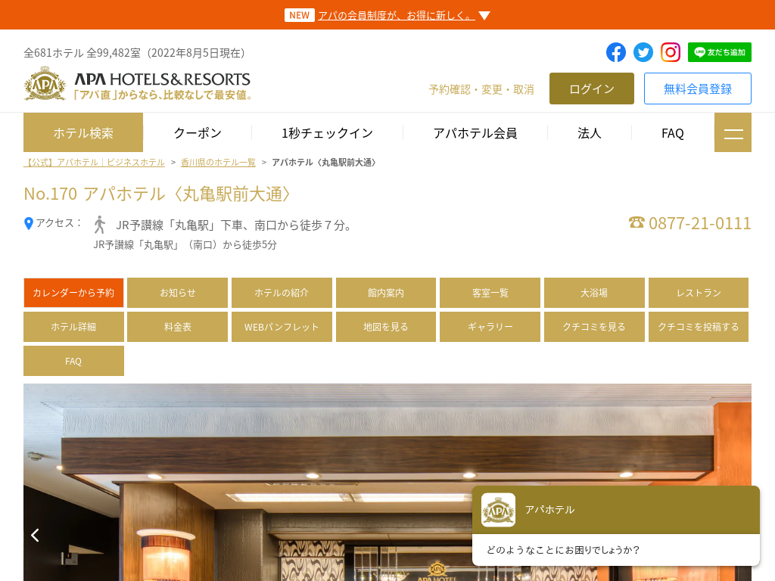Click the カレンダーから予約 button

point(73,293)
